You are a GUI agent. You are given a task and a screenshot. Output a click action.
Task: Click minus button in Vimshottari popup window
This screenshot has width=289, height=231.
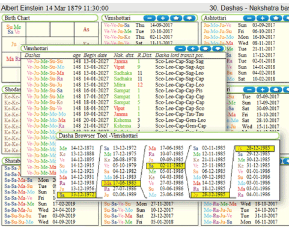(x=180, y=49)
